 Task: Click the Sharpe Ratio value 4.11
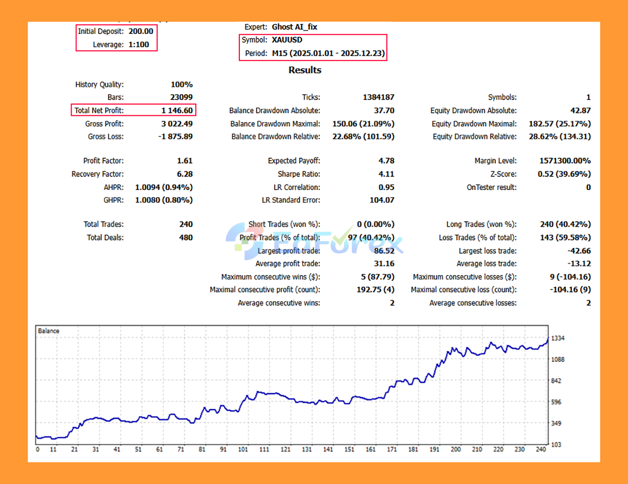pyautogui.click(x=387, y=174)
